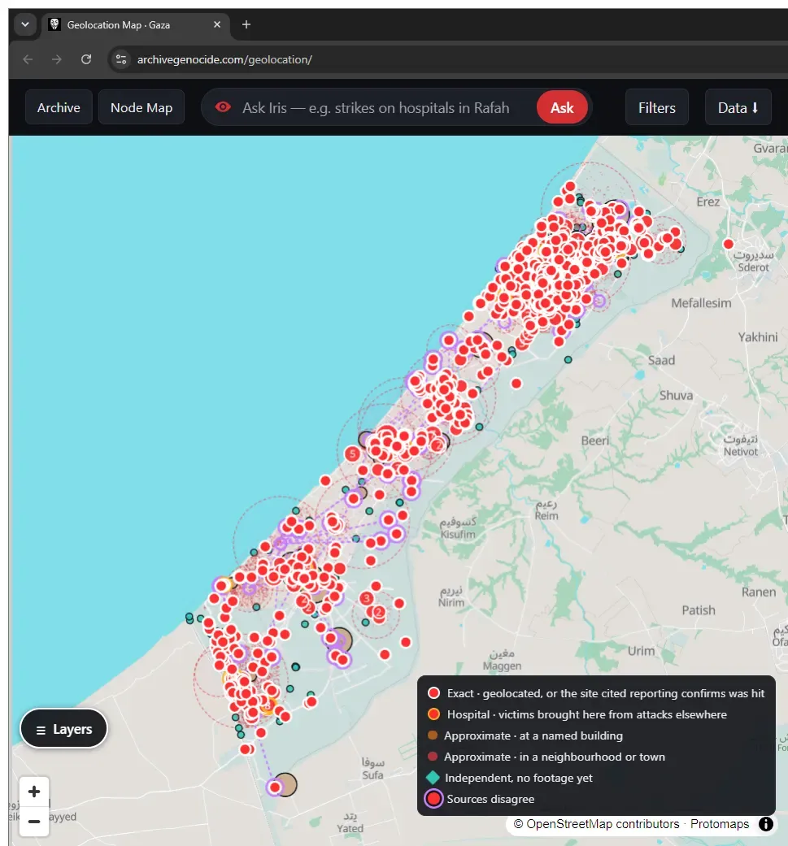
Task: Reload the page with the browser refresh icon
Action: [86, 59]
